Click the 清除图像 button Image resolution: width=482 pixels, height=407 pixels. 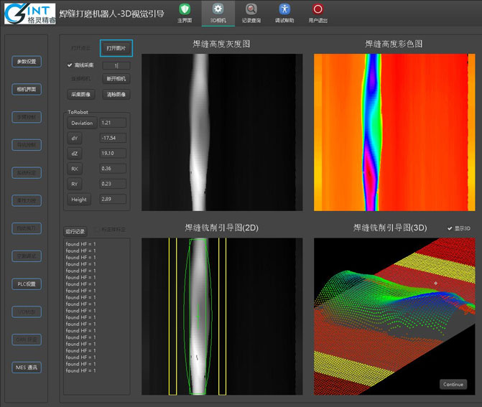tap(116, 94)
